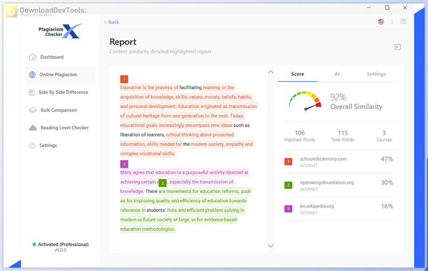Click the Reading Level Checker cloud icon
This screenshot has width=428, height=271.
coord(33,128)
